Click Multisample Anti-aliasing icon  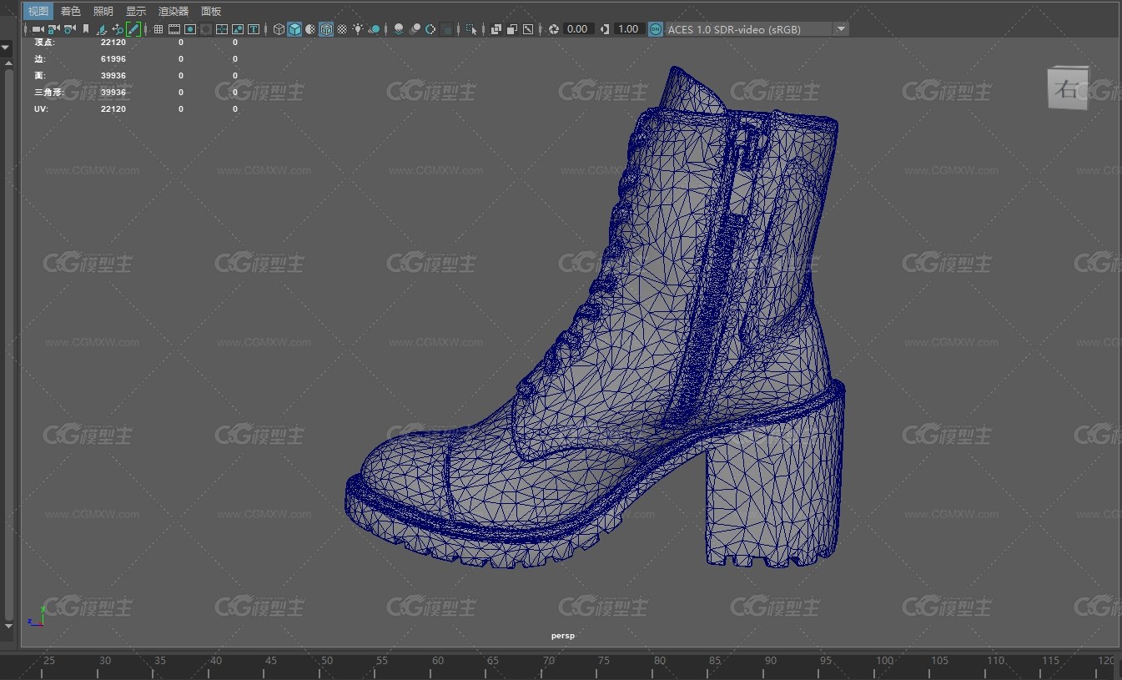click(x=430, y=29)
